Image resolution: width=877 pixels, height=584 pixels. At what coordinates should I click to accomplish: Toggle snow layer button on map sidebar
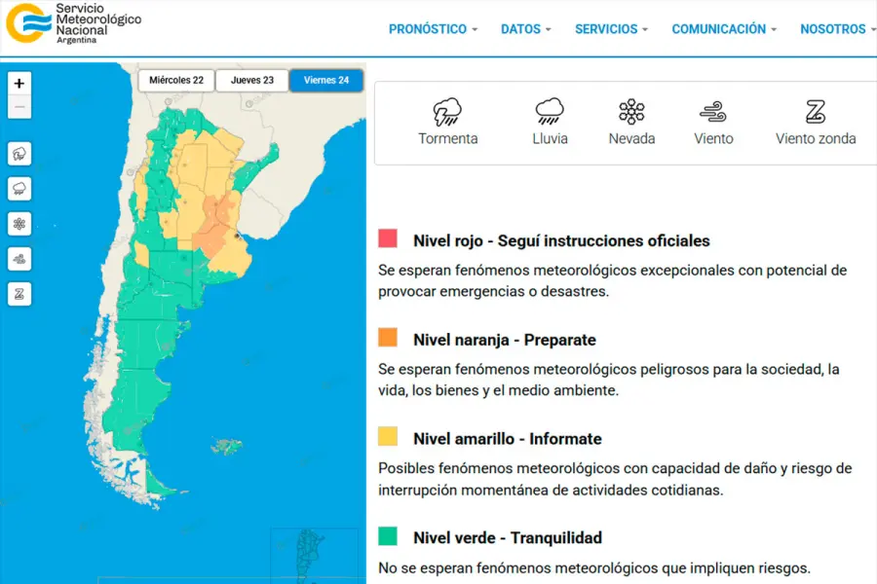tap(19, 224)
